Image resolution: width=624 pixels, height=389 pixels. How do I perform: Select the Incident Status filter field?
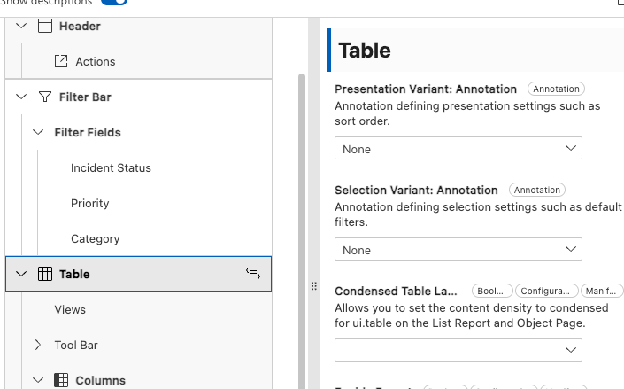pos(111,168)
